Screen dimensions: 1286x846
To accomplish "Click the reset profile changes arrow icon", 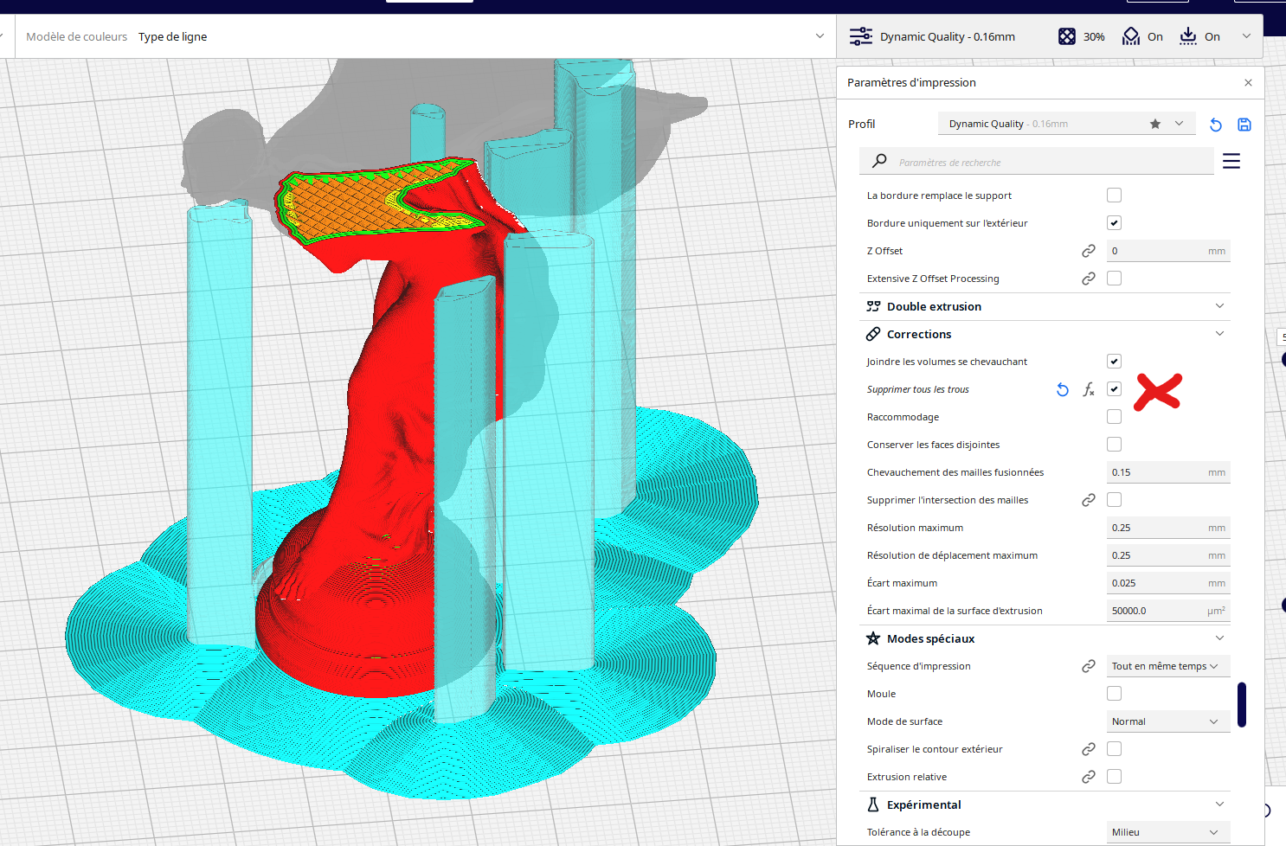I will click(1215, 125).
